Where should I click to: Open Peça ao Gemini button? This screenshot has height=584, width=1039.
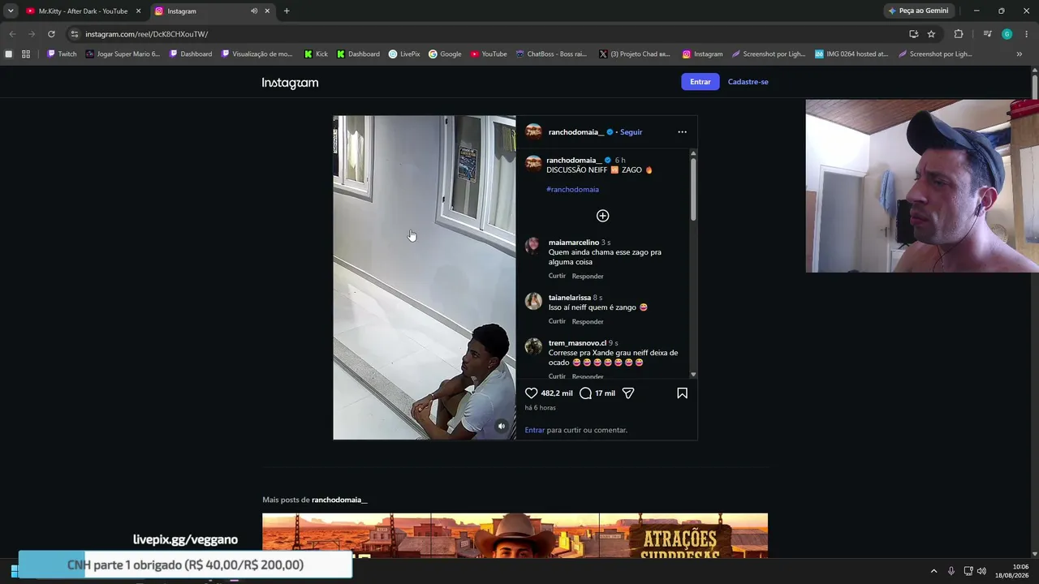[x=919, y=11]
